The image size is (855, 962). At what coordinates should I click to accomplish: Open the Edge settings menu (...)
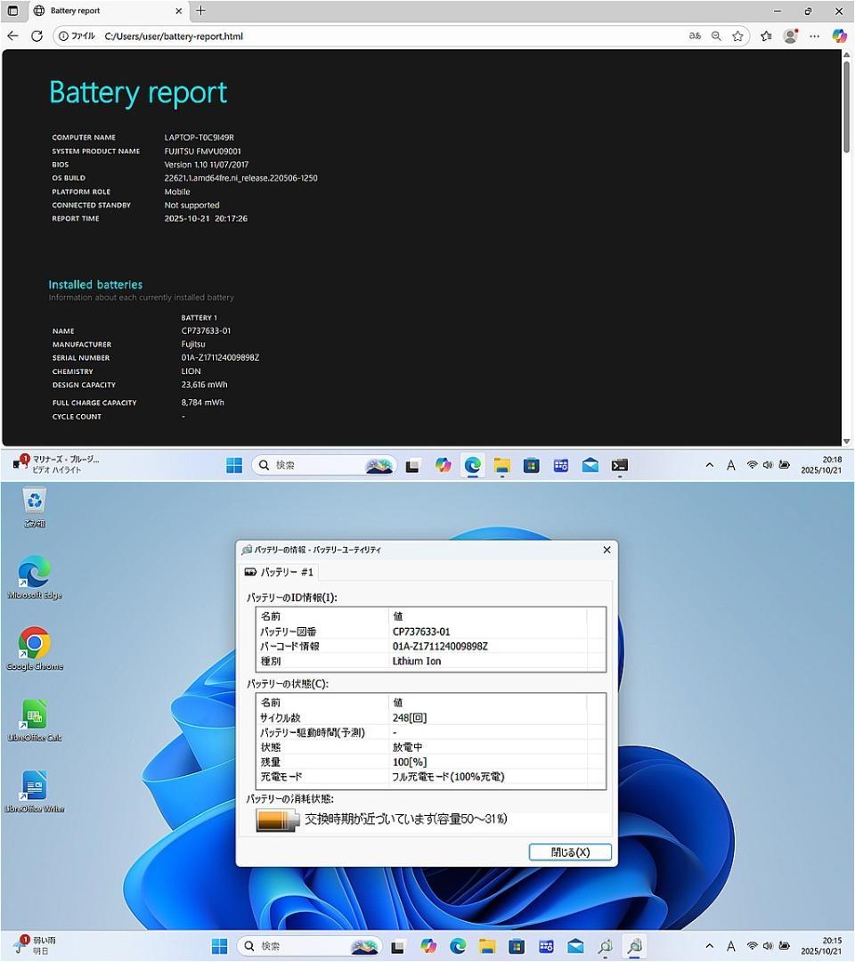(813, 36)
